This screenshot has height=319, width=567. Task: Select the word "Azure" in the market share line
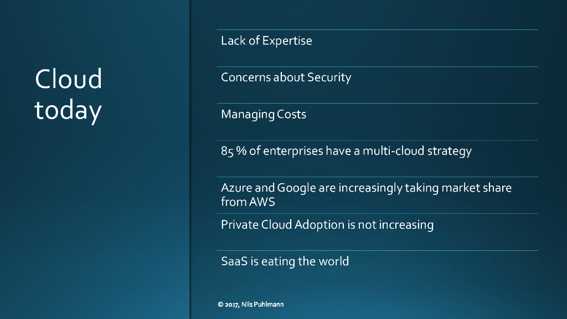coord(236,188)
